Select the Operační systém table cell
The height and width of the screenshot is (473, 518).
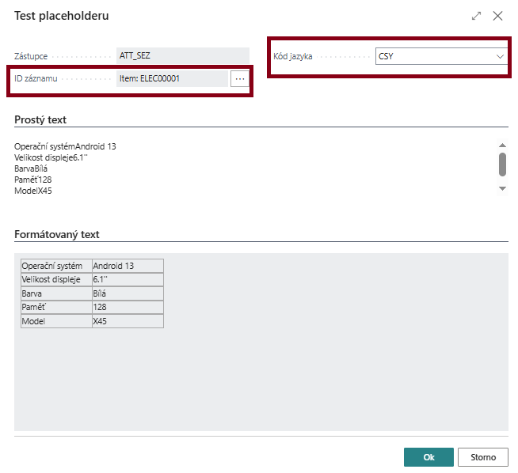(56, 266)
